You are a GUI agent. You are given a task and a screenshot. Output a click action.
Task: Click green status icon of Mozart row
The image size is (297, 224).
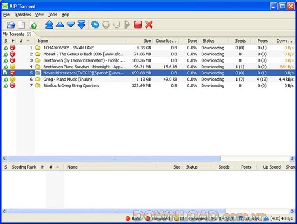click(6, 54)
